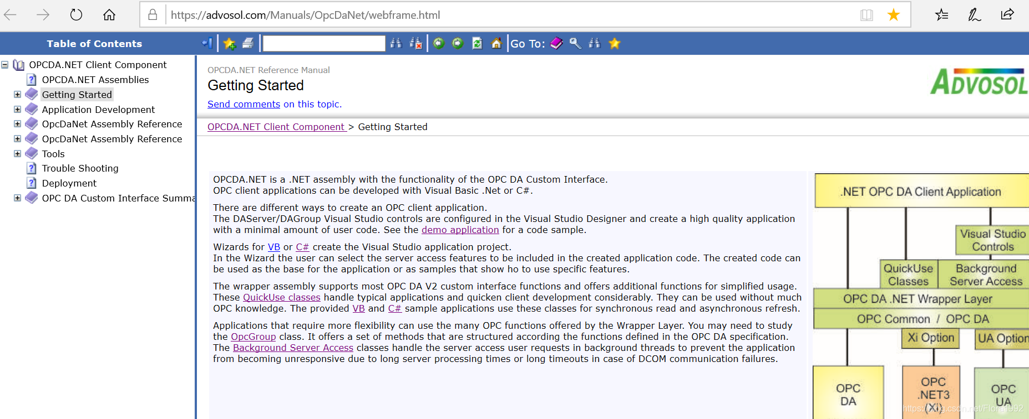Expand the Application Development node

coord(17,110)
